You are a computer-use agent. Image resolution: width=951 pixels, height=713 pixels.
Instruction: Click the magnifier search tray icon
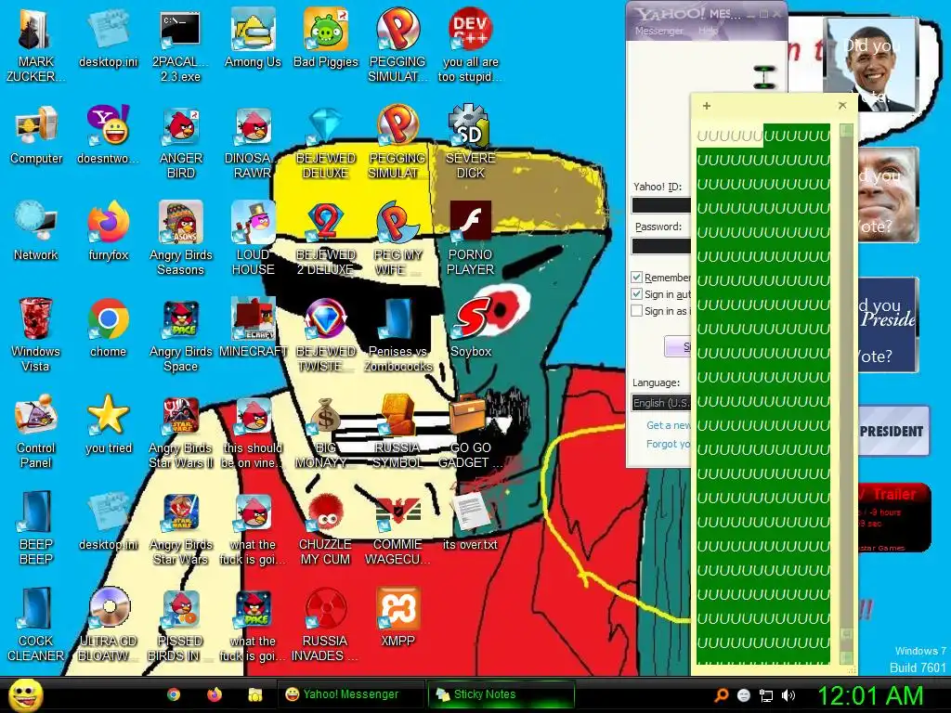coord(721,695)
